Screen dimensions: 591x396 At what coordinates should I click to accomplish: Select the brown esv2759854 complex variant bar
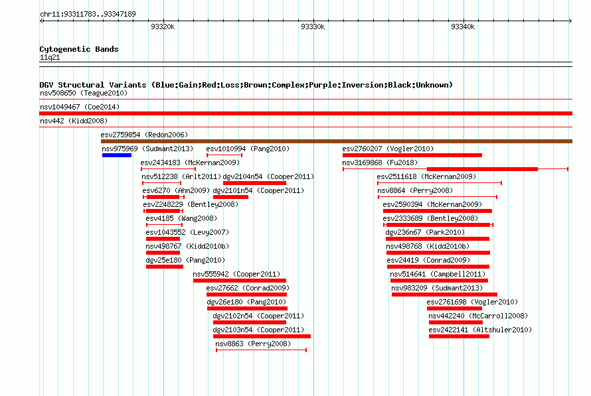[337, 141]
